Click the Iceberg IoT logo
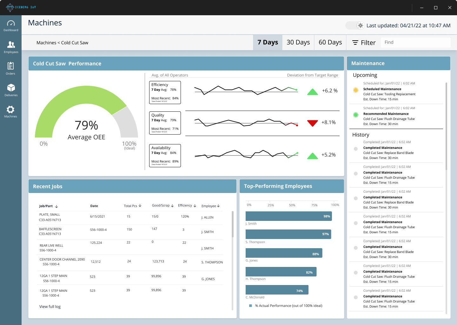The height and width of the screenshot is (325, 457). tap(21, 7)
